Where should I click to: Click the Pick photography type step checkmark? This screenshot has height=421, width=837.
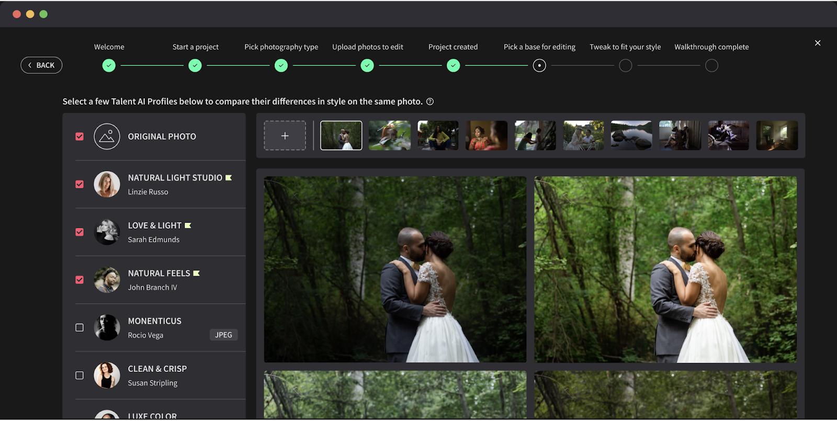coord(281,65)
